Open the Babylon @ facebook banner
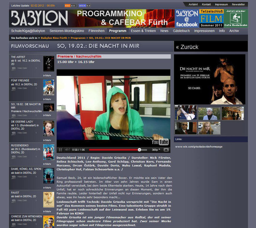This screenshot has height=228, width=256. [x=187, y=18]
